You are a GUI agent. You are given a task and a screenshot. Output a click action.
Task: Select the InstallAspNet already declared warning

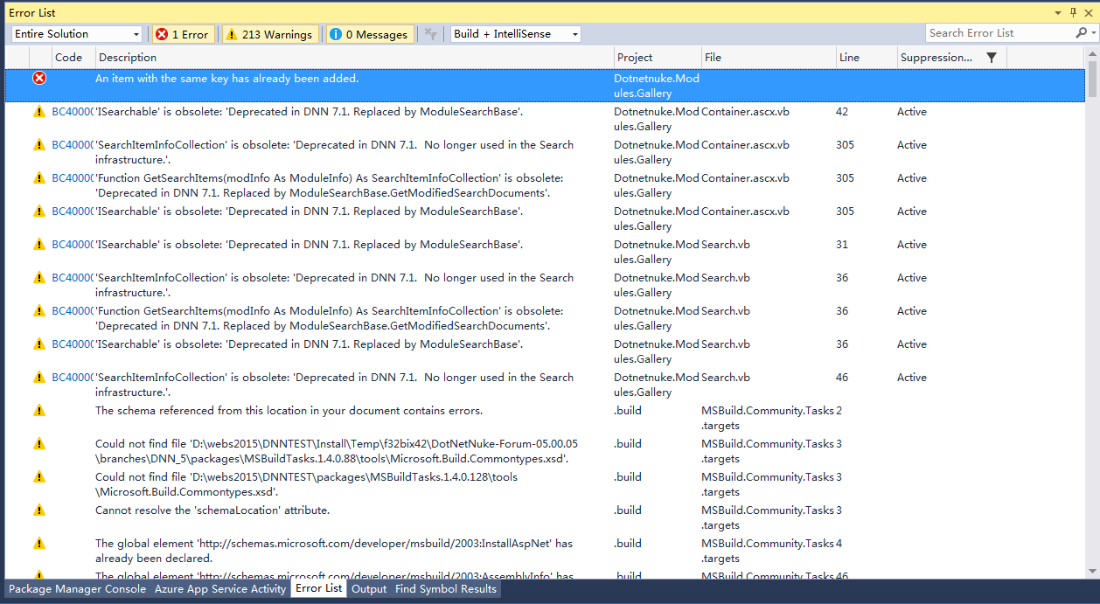pos(545,551)
